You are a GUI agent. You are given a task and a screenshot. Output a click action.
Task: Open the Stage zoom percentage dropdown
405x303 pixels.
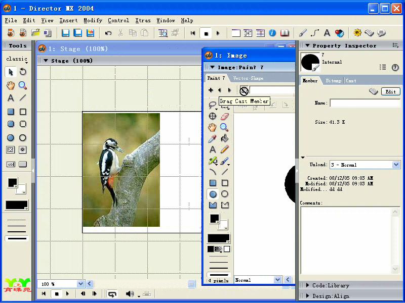(x=80, y=284)
